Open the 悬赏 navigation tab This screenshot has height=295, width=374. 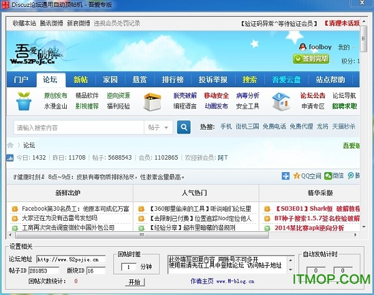(x=140, y=79)
